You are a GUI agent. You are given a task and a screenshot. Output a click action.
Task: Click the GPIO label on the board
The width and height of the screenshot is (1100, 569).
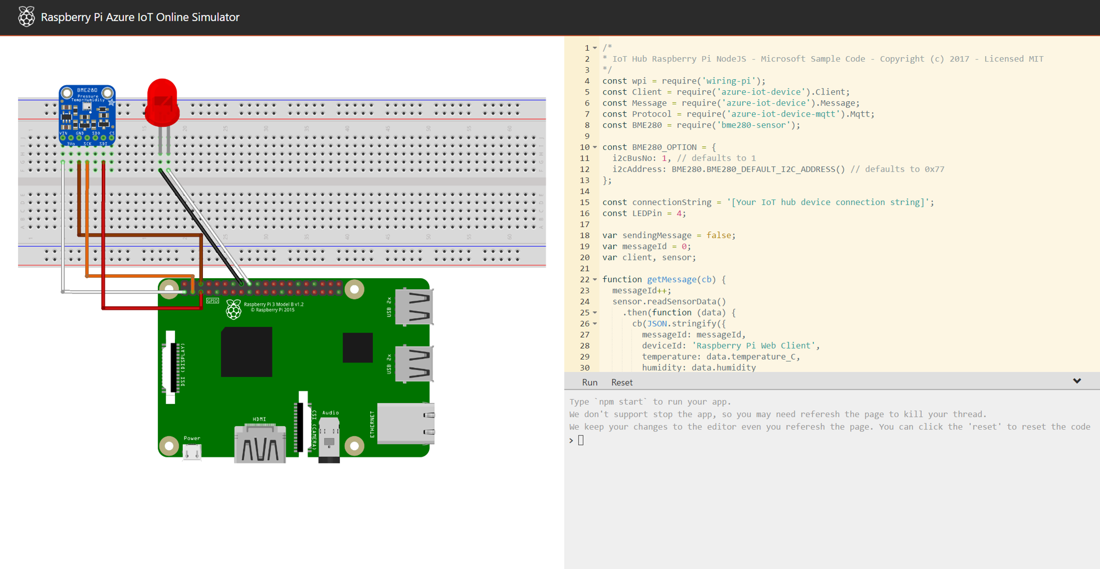click(x=212, y=301)
